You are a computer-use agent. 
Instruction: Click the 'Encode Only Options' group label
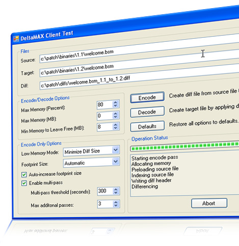pos(41,144)
